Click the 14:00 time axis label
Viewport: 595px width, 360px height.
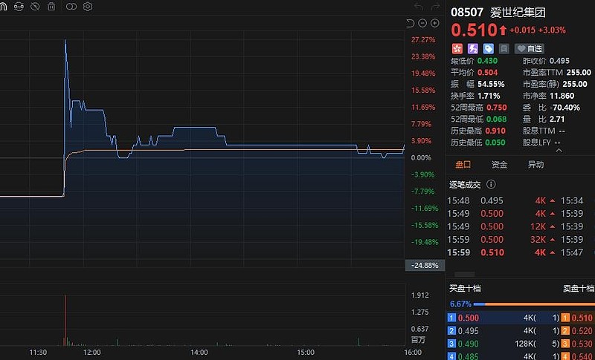(x=199, y=353)
